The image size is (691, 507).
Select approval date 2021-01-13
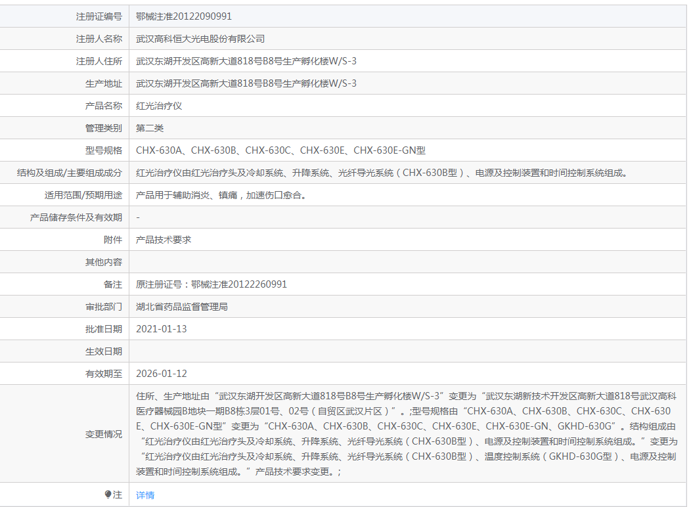coord(162,329)
